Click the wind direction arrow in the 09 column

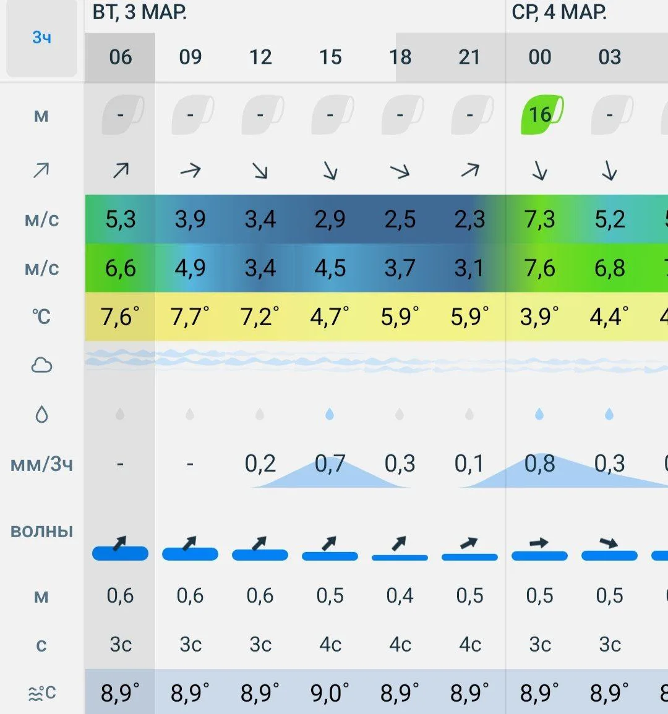pos(190,169)
